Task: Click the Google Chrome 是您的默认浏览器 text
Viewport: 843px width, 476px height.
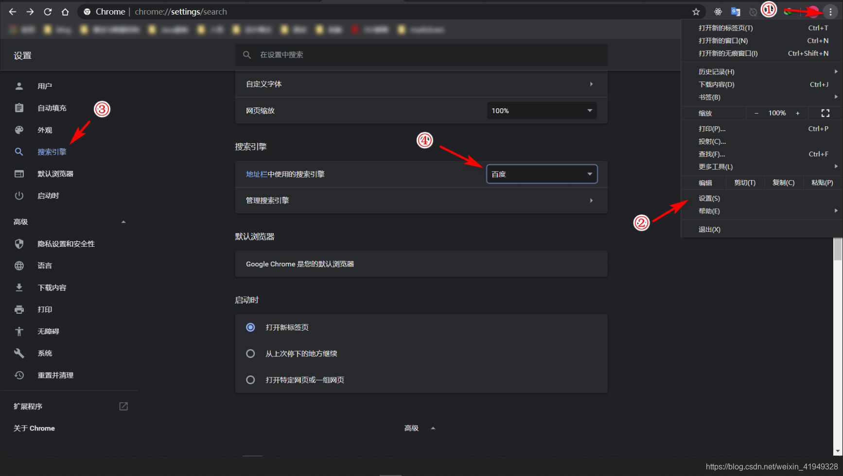Action: pos(300,264)
